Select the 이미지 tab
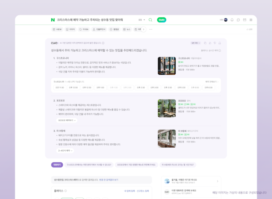This screenshot has width=272, height=199. (71, 29)
